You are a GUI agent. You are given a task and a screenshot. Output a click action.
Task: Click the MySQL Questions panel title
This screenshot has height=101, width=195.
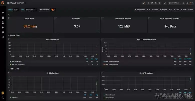tap(53, 73)
